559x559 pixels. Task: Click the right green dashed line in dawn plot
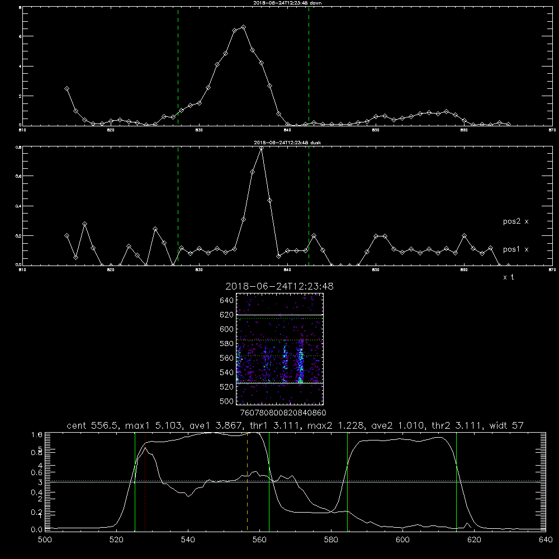[x=309, y=66]
